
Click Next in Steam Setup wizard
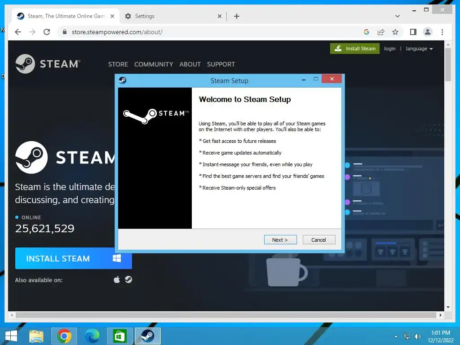coord(280,240)
